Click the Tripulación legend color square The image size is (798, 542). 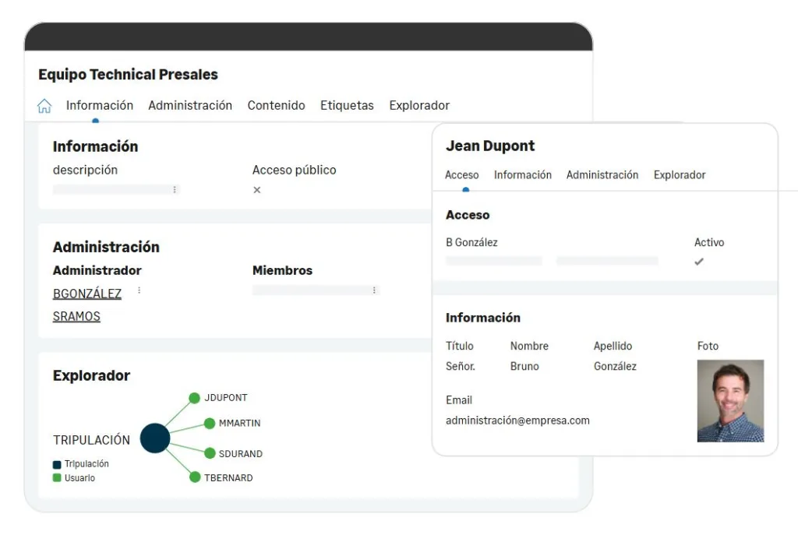(x=57, y=464)
